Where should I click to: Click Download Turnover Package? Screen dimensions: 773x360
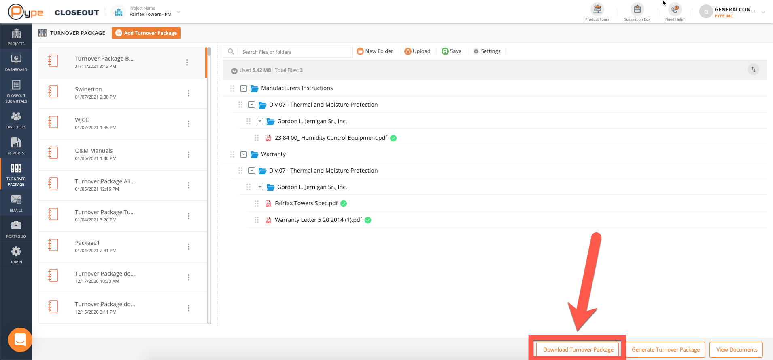(578, 349)
